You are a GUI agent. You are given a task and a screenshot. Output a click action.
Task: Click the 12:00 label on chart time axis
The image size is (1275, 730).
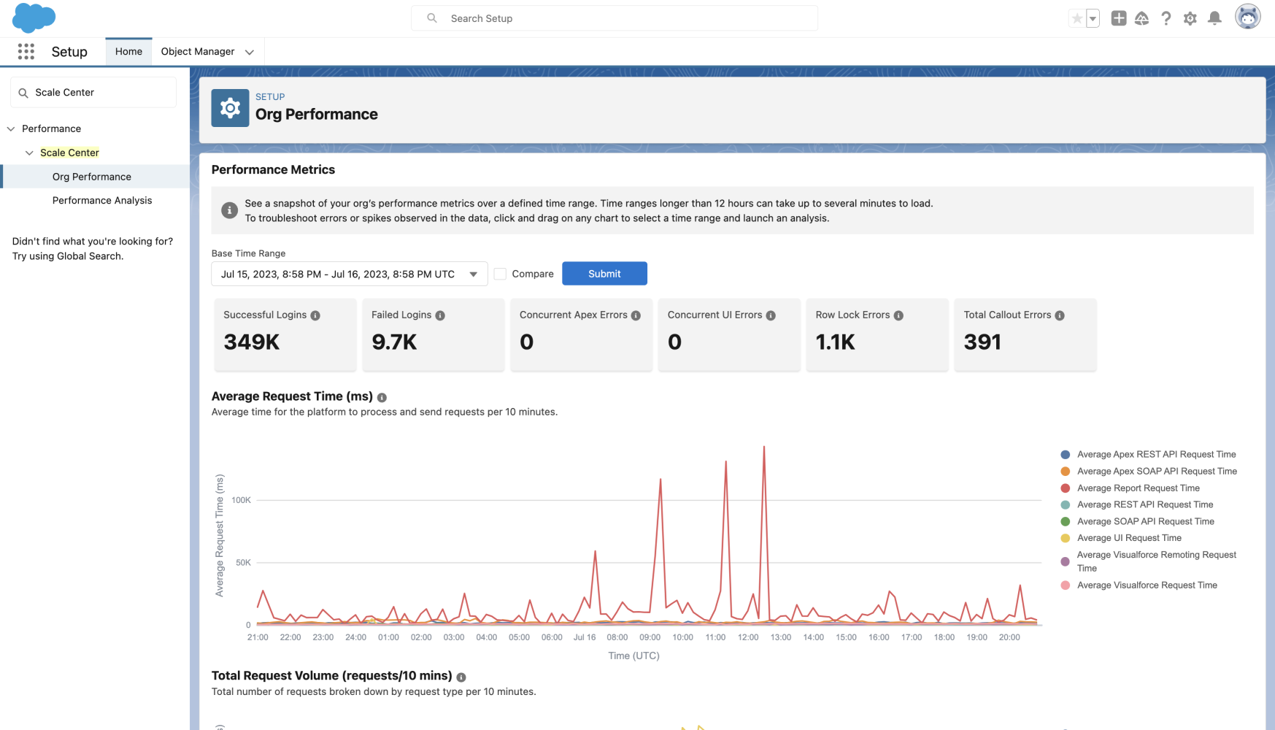[x=748, y=637]
